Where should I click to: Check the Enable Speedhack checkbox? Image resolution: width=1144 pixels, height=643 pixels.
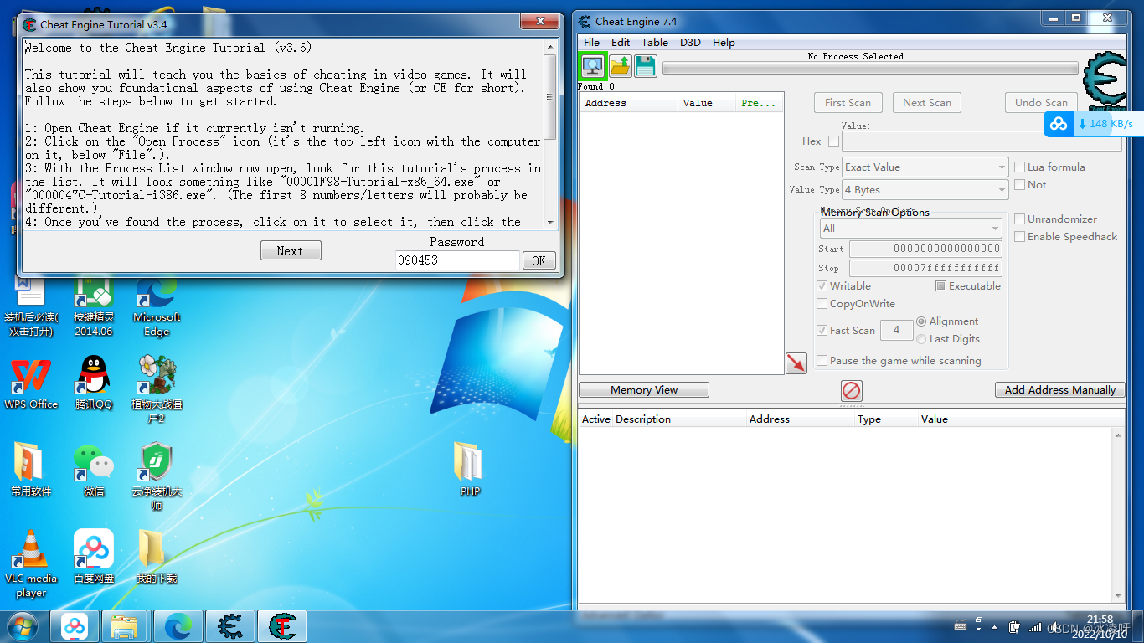tap(1019, 237)
